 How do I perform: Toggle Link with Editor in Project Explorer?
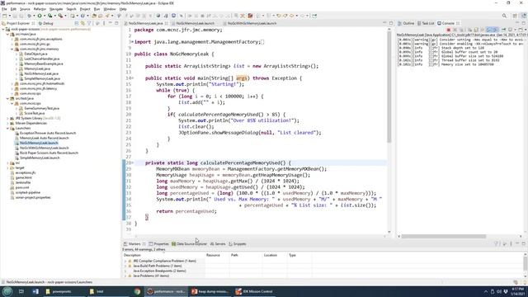pyautogui.click(x=82, y=23)
